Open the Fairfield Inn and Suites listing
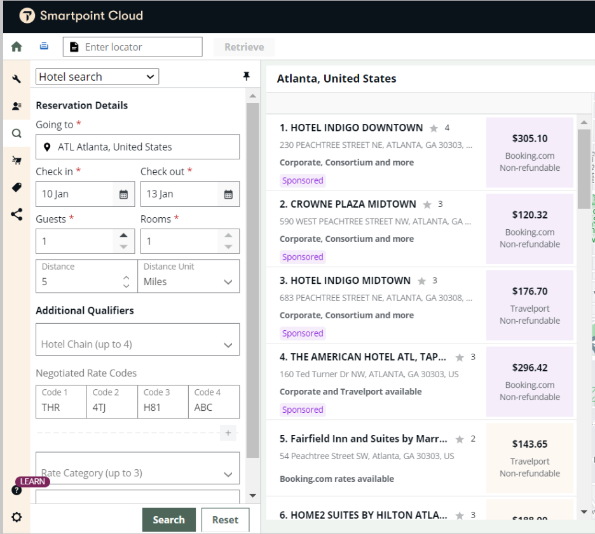The image size is (595, 534). click(364, 439)
